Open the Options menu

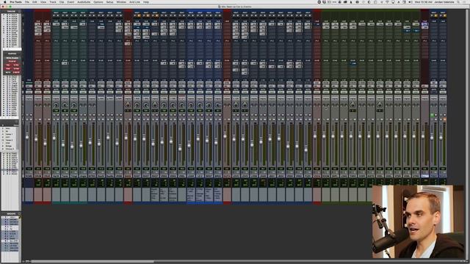pyautogui.click(x=98, y=2)
